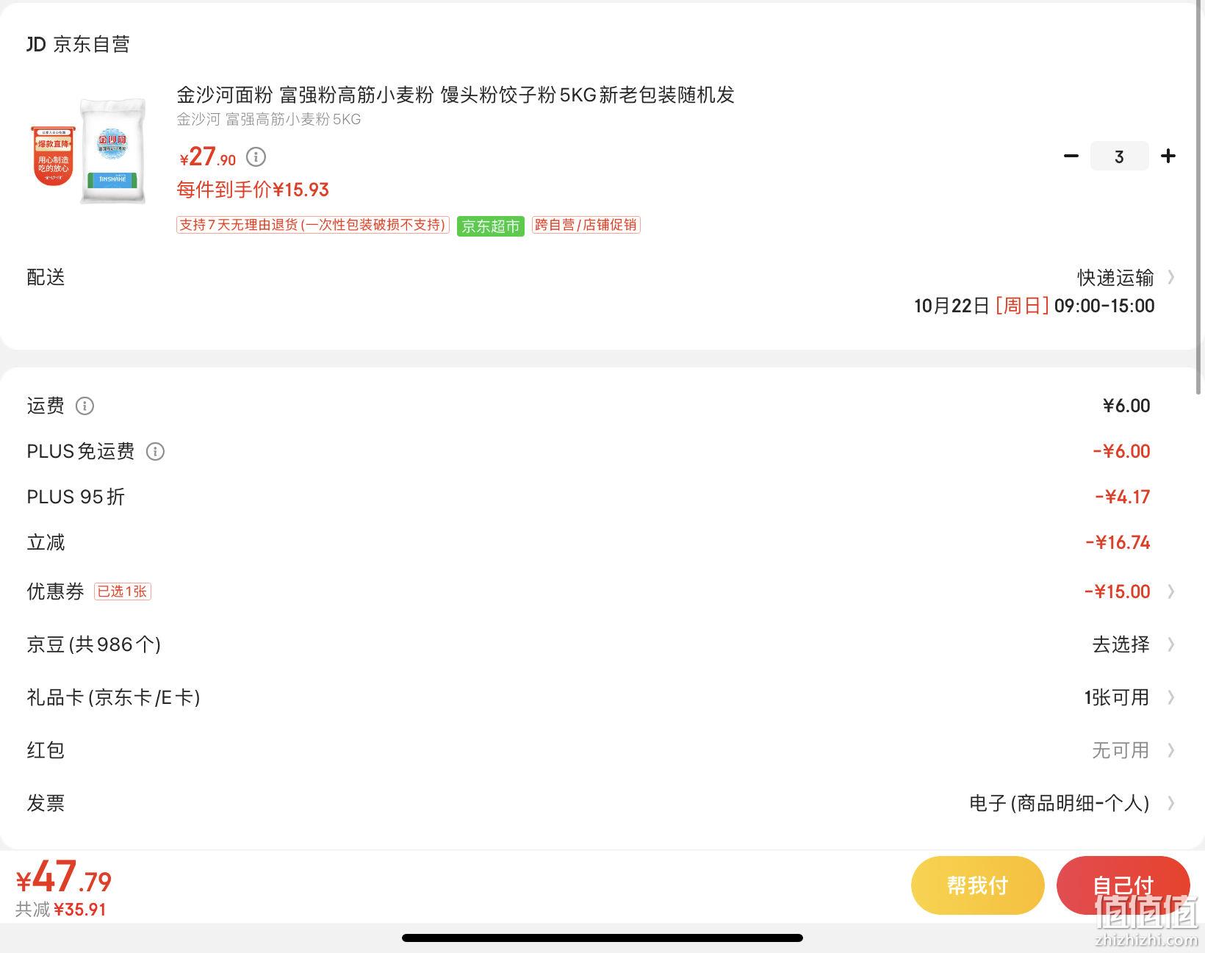Tap the info icon next to 运费
1205x953 pixels.
85,406
